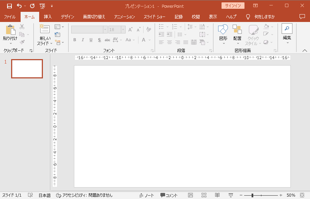The image size is (310, 199).
Task: Fit the slide to the current window
Action: point(302,195)
